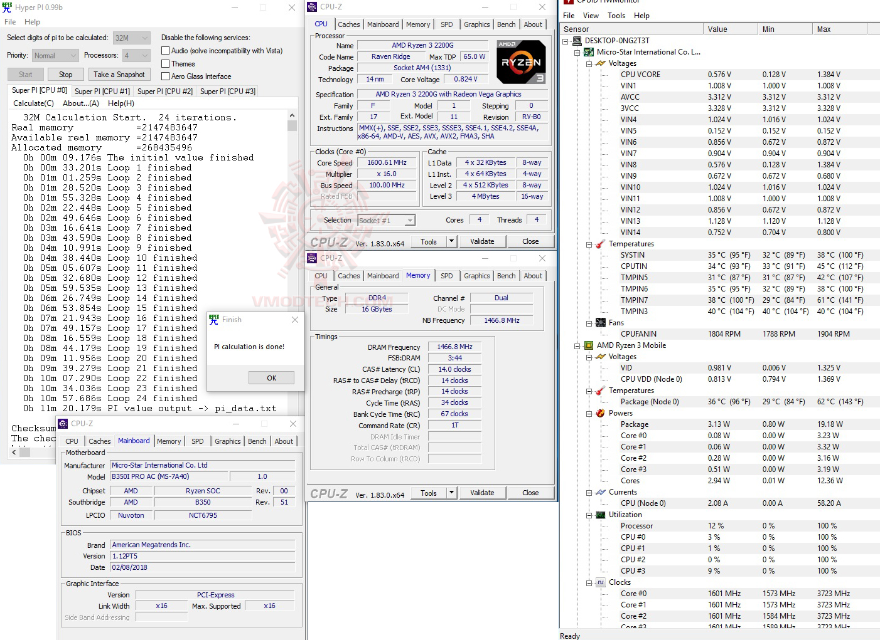Open the Calculate(C) menu in Hyper PI
The image size is (880, 640).
coord(33,103)
